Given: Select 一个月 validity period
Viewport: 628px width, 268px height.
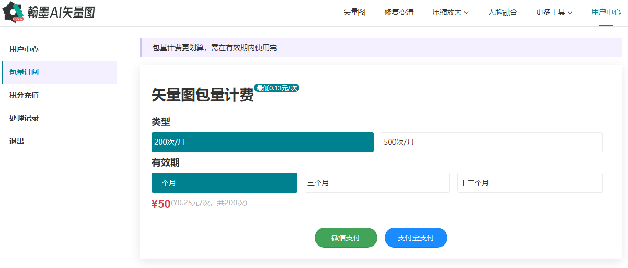Looking at the screenshot, I should [x=224, y=183].
